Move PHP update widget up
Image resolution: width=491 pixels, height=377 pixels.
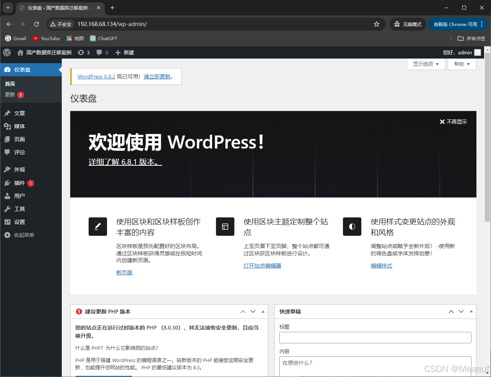coord(243,312)
